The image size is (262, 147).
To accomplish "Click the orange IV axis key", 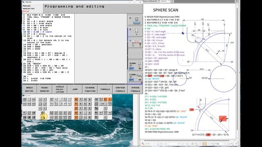I will pyautogui.click(x=76, y=113).
